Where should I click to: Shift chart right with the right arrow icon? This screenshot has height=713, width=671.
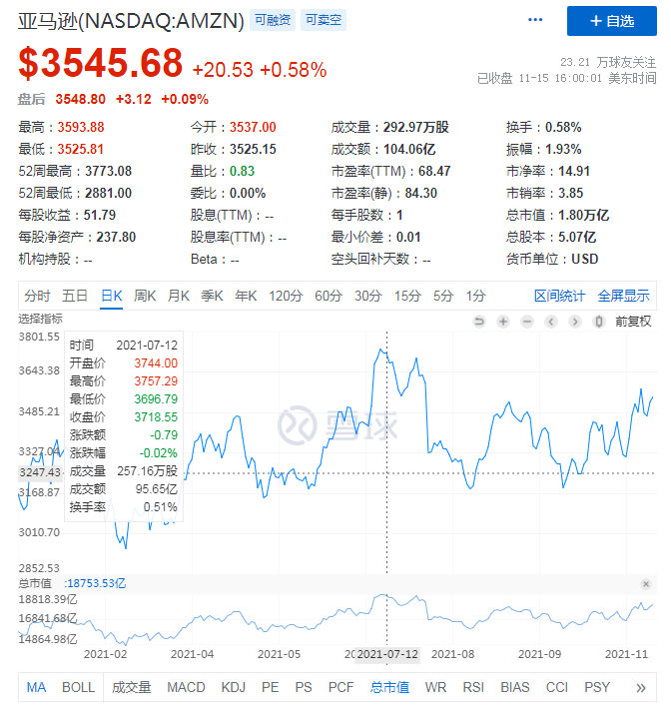(x=575, y=322)
